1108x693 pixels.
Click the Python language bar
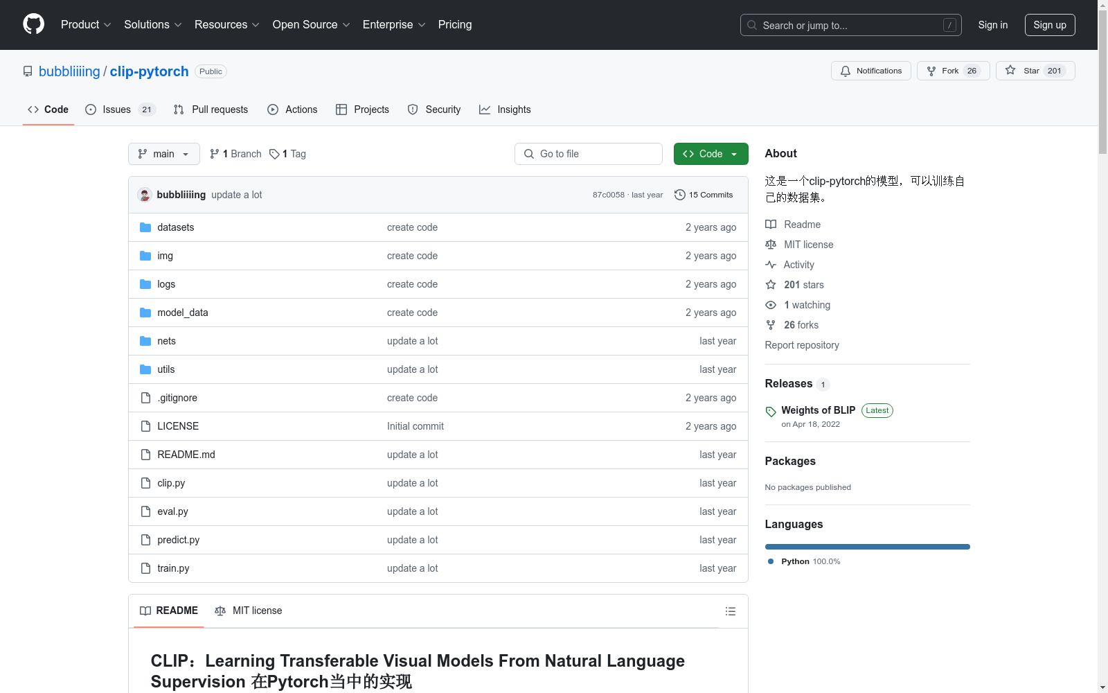[x=867, y=547]
